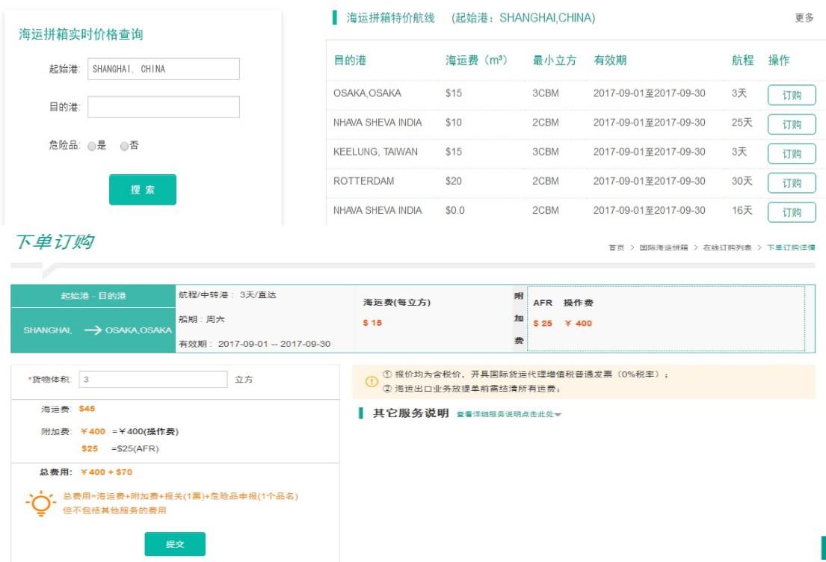Click the 海运费 (m³) column header
The width and height of the screenshot is (826, 562).
[x=476, y=61]
